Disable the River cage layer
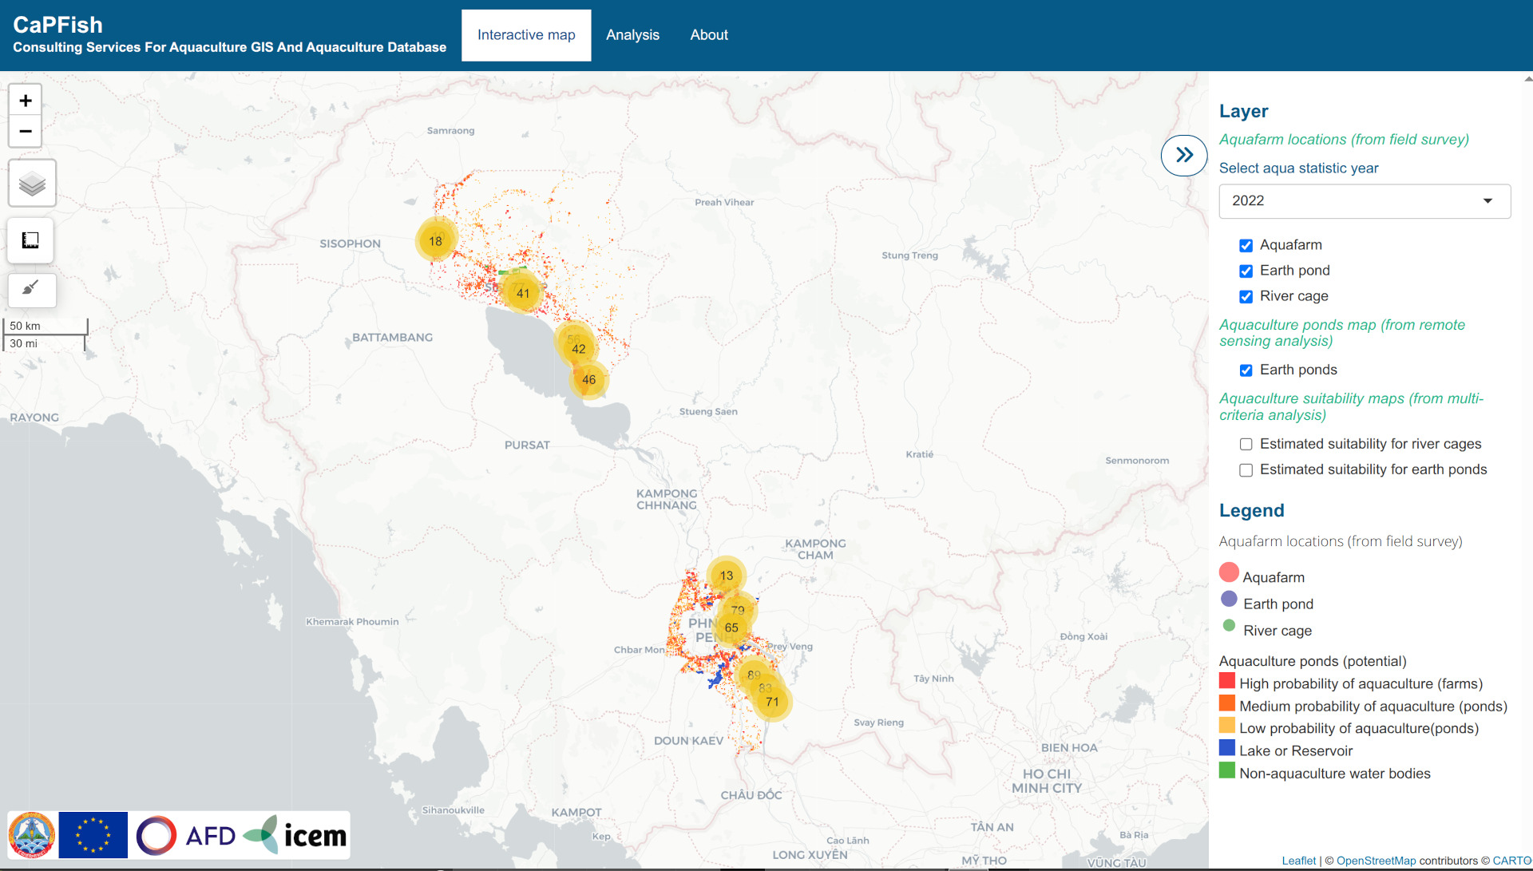1533x871 pixels. [x=1246, y=296]
